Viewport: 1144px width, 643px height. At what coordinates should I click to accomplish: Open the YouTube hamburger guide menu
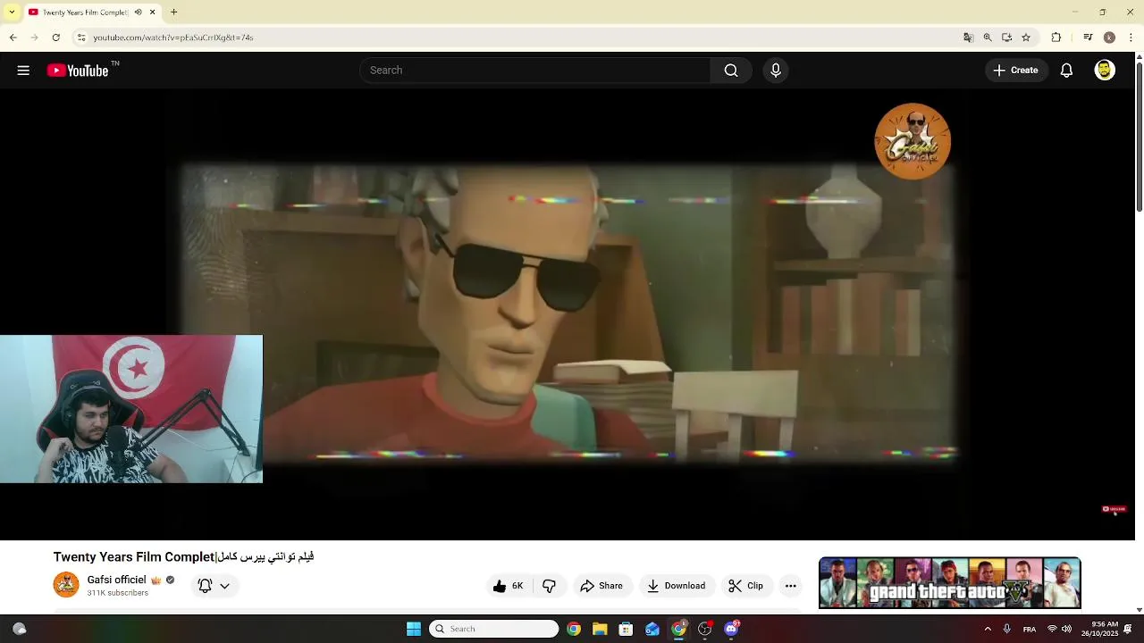pyautogui.click(x=23, y=71)
